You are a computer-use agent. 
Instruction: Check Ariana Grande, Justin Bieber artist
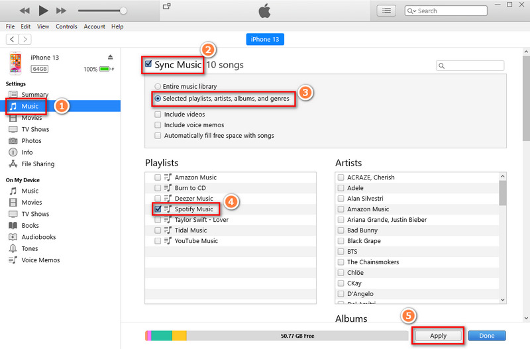341,220
